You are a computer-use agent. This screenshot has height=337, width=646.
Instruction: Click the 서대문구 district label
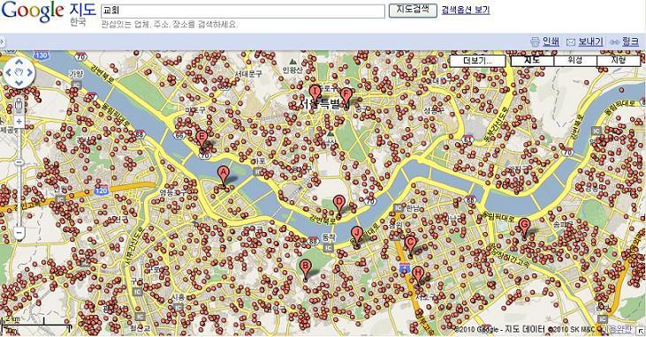[x=248, y=74]
